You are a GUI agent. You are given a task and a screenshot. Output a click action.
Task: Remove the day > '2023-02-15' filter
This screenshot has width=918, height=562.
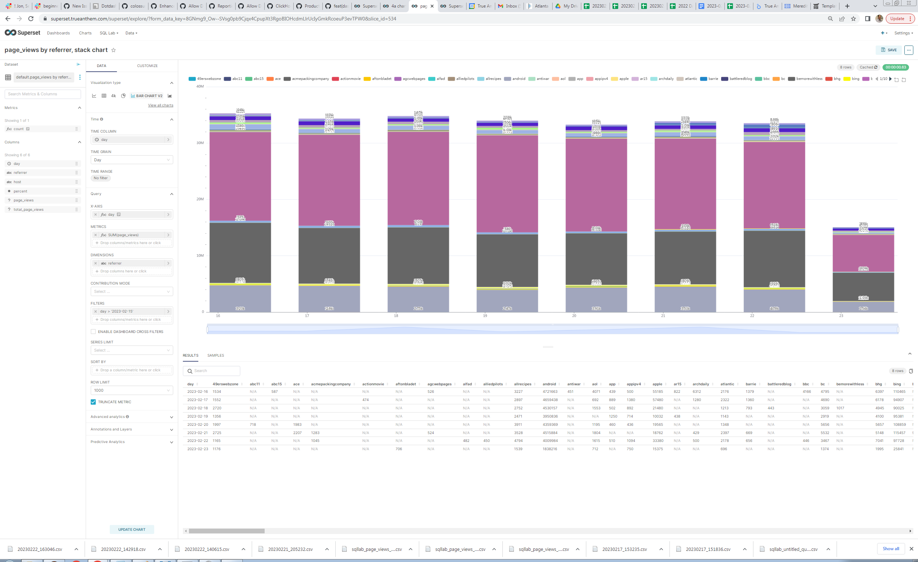pyautogui.click(x=96, y=311)
